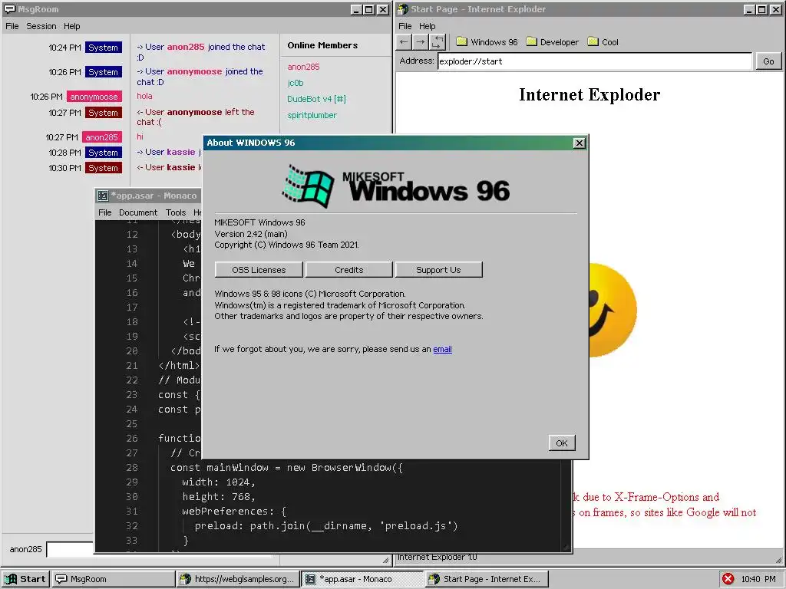Select DudeBot v4 in Online Members list

[316, 99]
